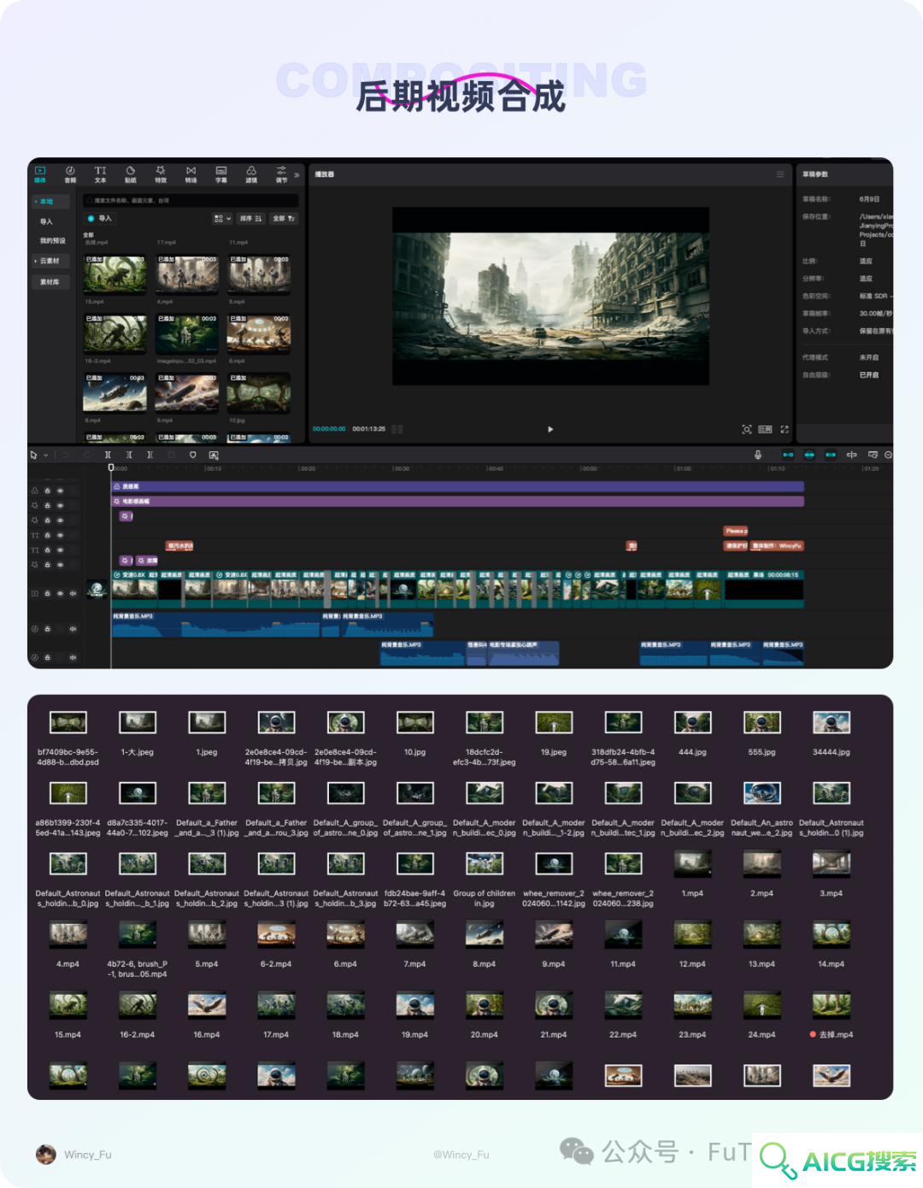This screenshot has width=923, height=1188.
Task: Open the 特效 (effects) panel icon
Action: coord(161,174)
